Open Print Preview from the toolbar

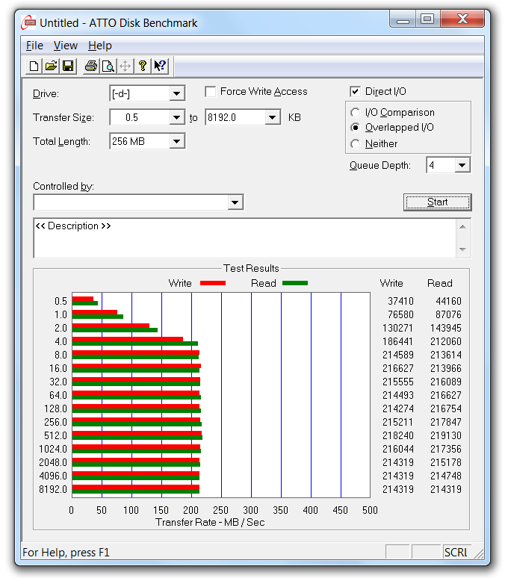point(108,66)
